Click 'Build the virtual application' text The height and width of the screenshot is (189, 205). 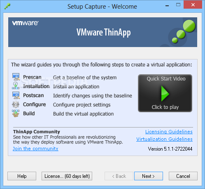click(x=84, y=114)
